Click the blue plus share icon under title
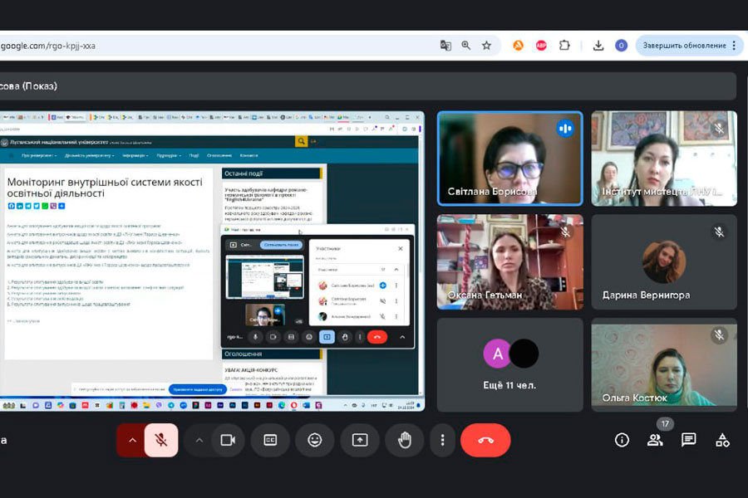The height and width of the screenshot is (498, 748). 62,206
